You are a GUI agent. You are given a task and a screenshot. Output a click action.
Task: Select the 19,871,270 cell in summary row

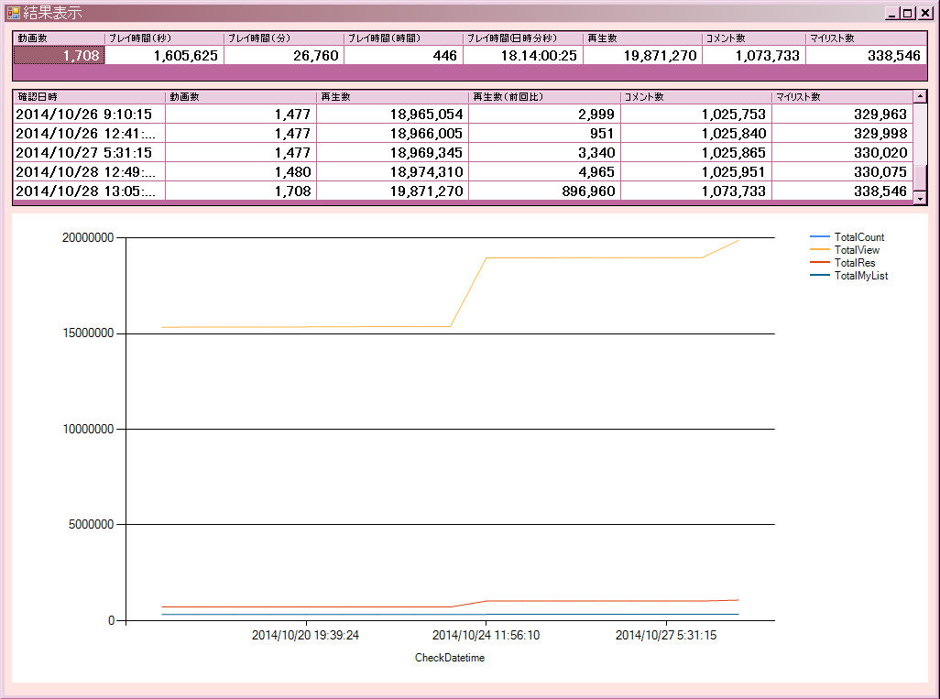point(642,56)
